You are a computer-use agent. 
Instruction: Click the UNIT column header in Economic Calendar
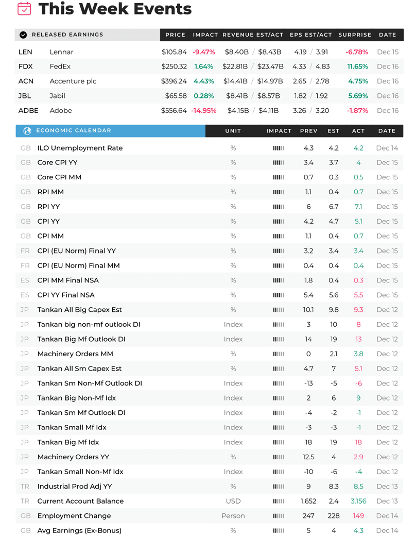click(x=233, y=131)
